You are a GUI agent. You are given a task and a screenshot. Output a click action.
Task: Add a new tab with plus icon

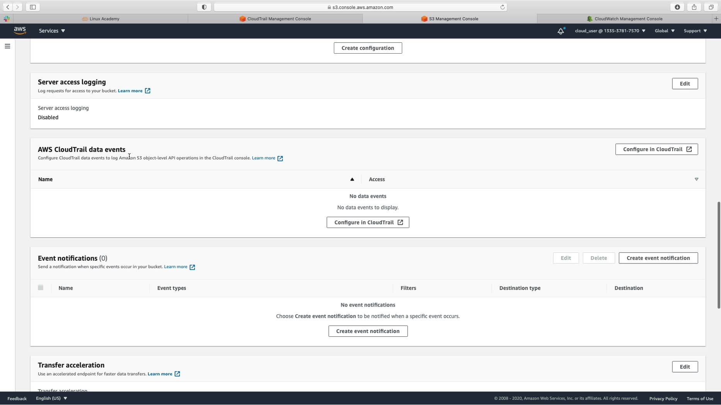[x=716, y=19]
